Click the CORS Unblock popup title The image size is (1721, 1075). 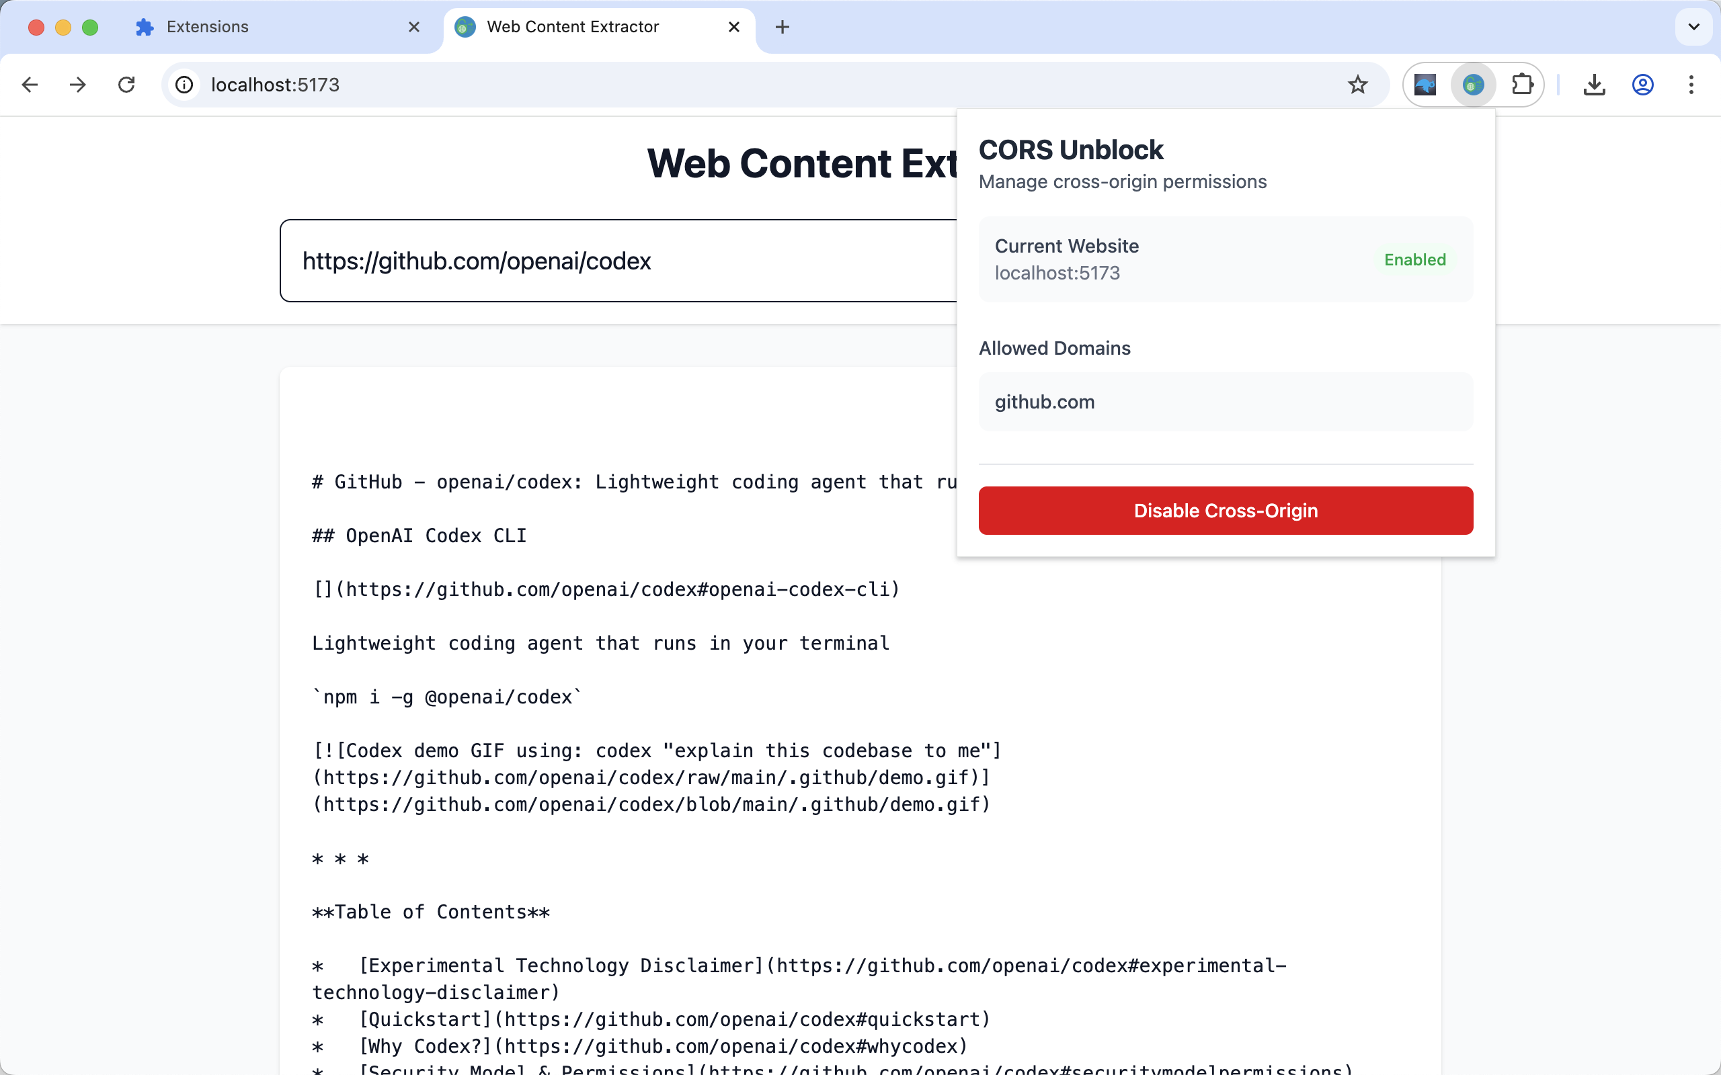click(1070, 150)
